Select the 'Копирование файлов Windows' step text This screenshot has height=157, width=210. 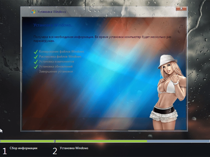[62, 52]
